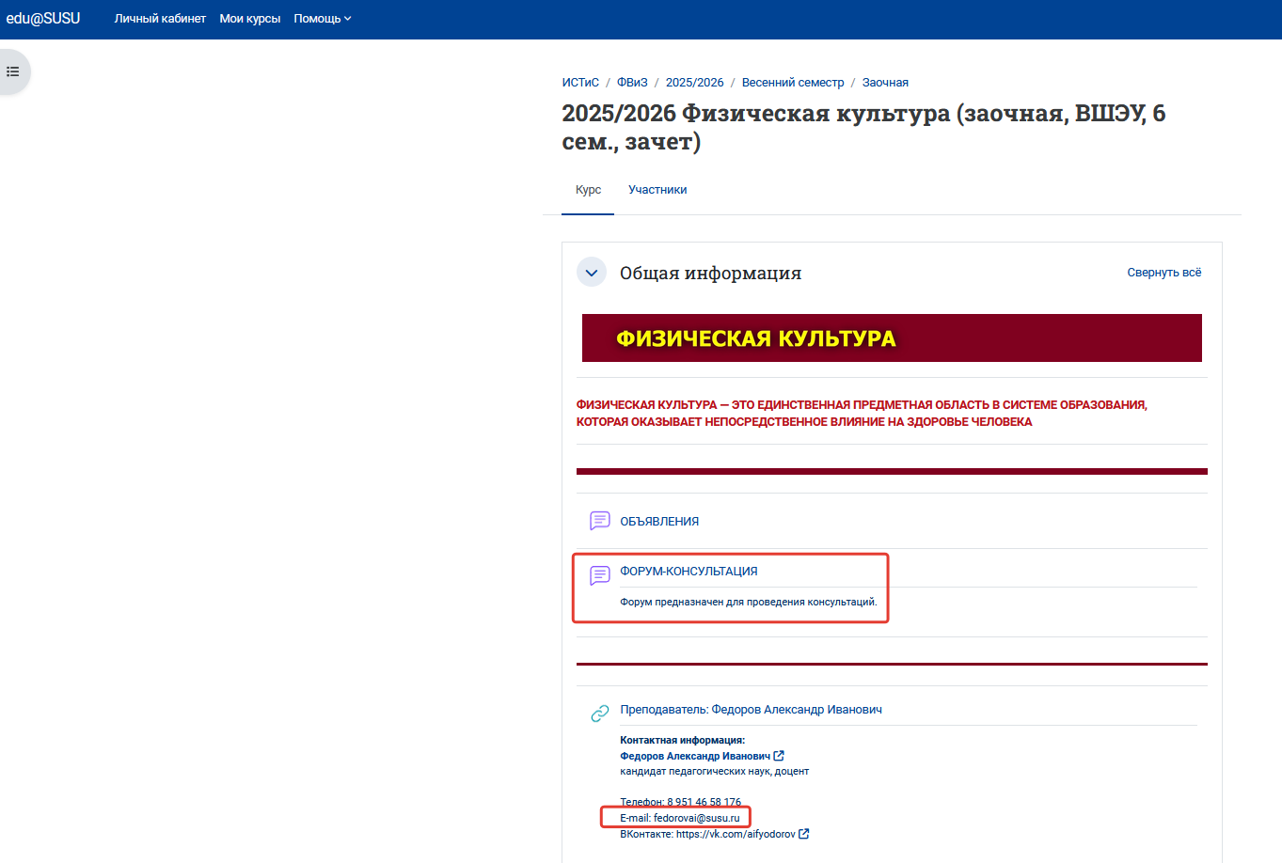Open Мои курсы in top navigation
The width and height of the screenshot is (1282, 863).
pos(250,19)
